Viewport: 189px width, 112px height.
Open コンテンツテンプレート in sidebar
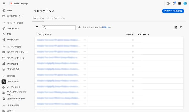click(x=18, y=52)
